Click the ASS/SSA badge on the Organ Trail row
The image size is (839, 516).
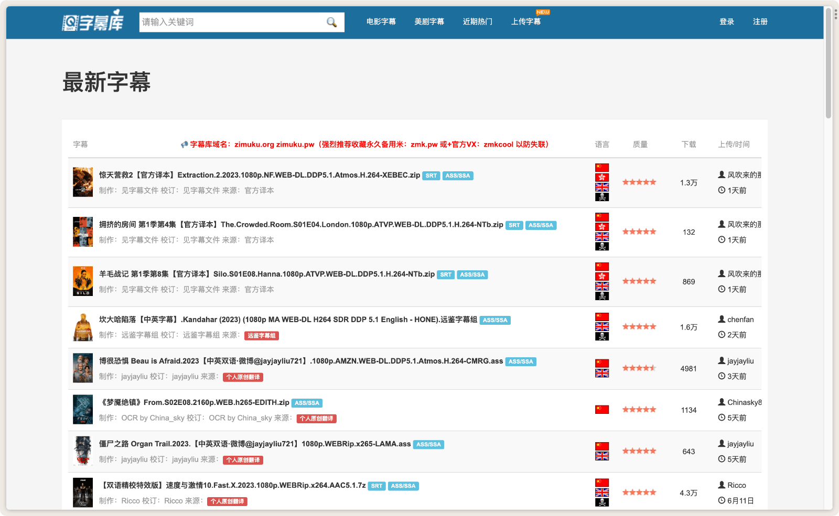point(428,444)
